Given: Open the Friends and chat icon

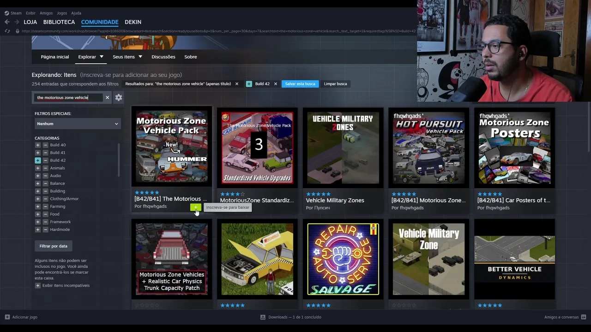Looking at the screenshot, I should (x=584, y=317).
